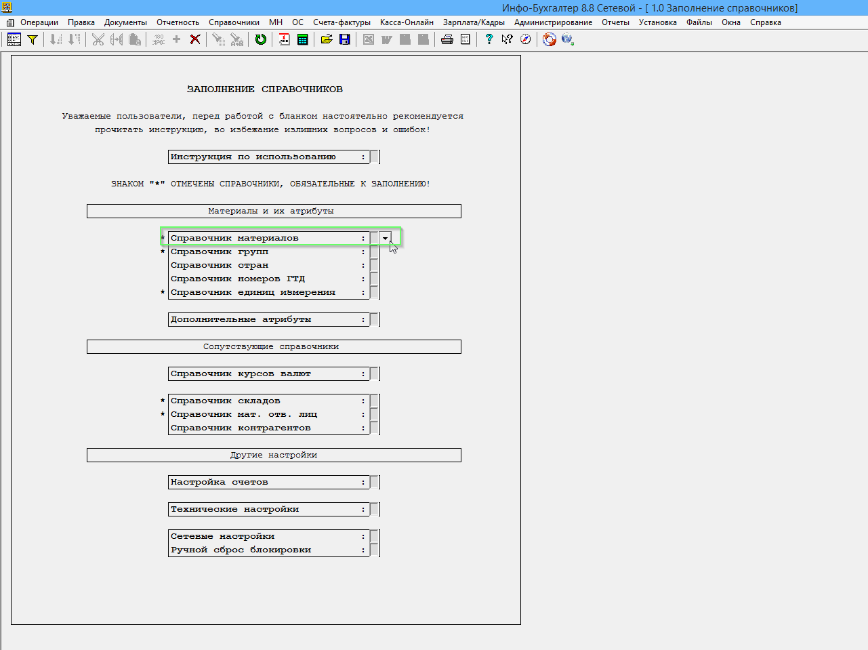Open Инструкция по использованию
The width and height of the screenshot is (868, 650).
pyautogui.click(x=264, y=157)
